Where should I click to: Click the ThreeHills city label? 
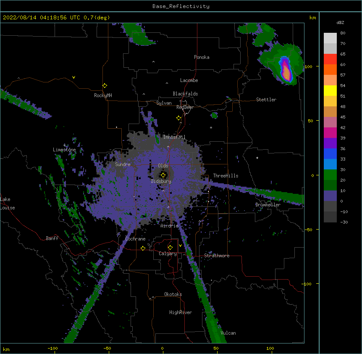tap(226, 176)
